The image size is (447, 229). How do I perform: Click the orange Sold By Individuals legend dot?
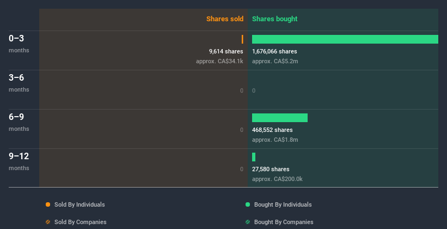point(48,204)
